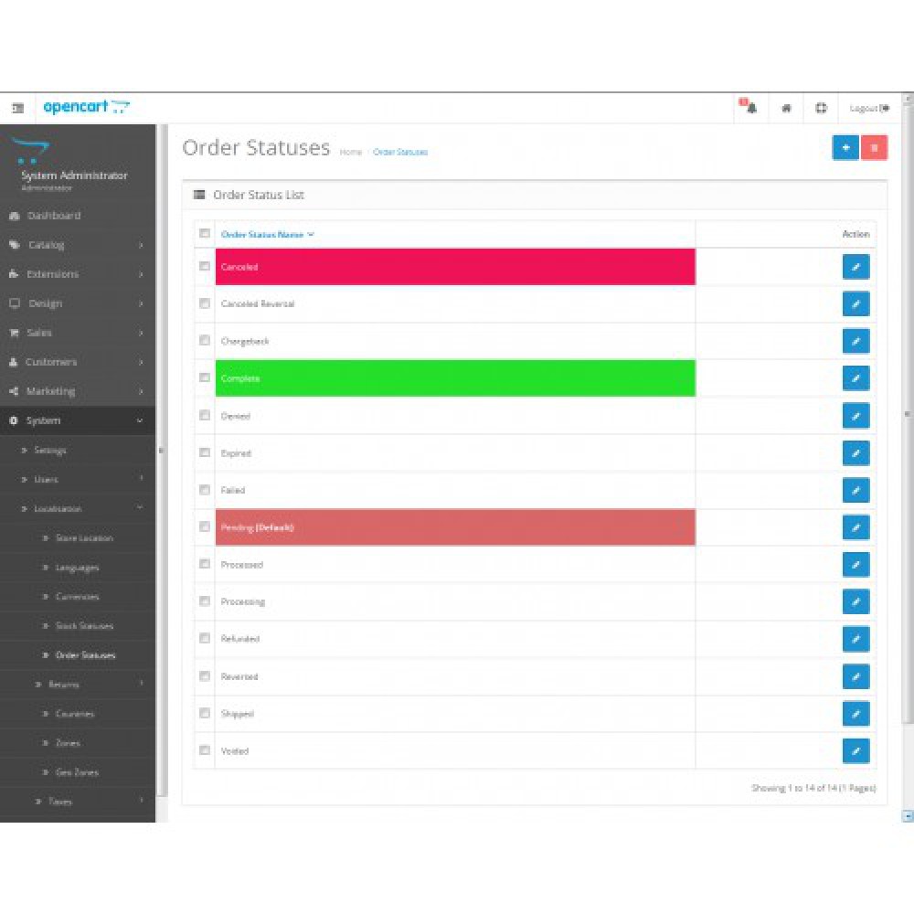Screen dimensions: 914x914
Task: Select Stock Statuses in sidebar
Action: 84,626
